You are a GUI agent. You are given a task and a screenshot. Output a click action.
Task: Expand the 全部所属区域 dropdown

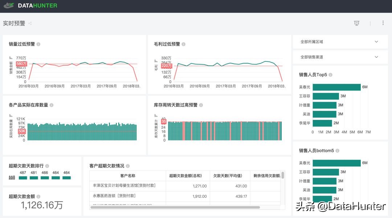[x=376, y=42]
